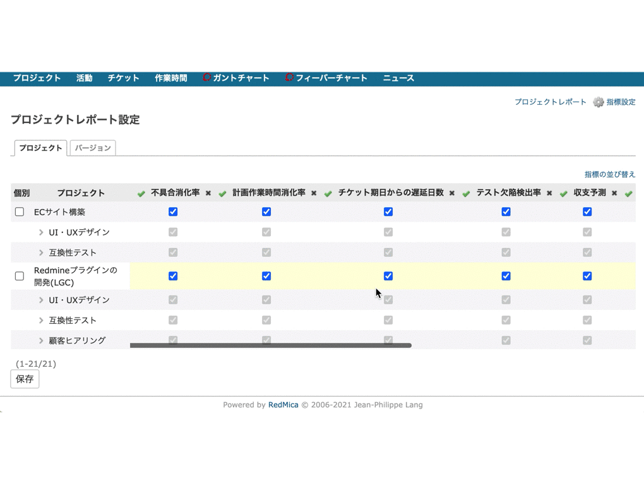Click green check before テスト欠陥検出率
The image size is (644, 483).
click(x=466, y=193)
